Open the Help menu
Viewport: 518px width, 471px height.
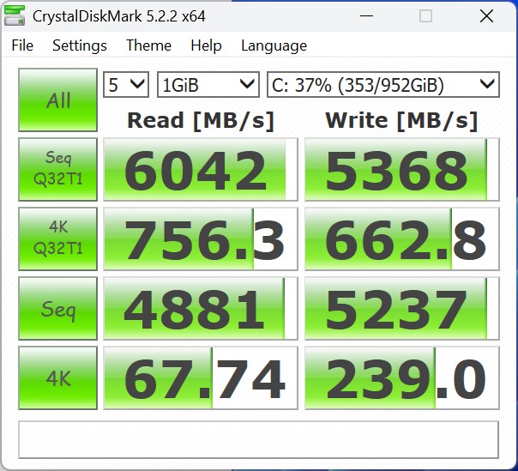[206, 45]
